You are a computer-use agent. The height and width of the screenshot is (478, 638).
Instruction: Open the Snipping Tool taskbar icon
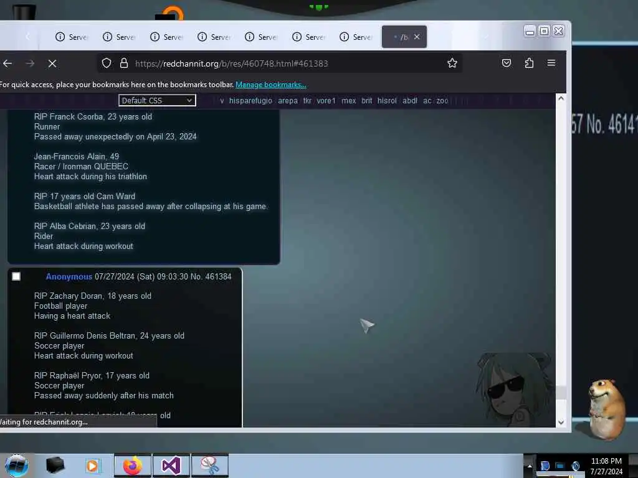[210, 466]
